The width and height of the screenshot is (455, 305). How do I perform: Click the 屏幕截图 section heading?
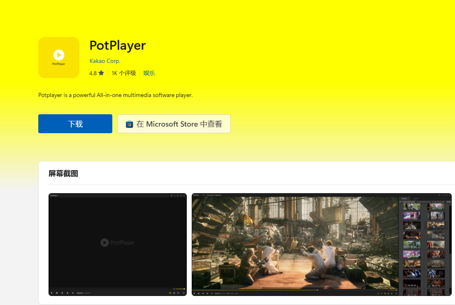63,173
